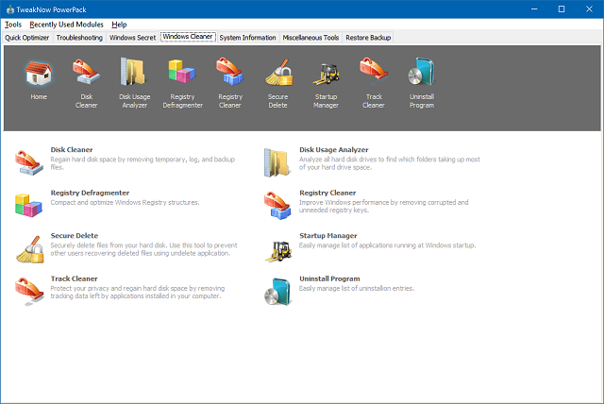This screenshot has height=404, width=604.
Task: Click the TweakNow PowerPack title bar app icon
Action: 10,9
